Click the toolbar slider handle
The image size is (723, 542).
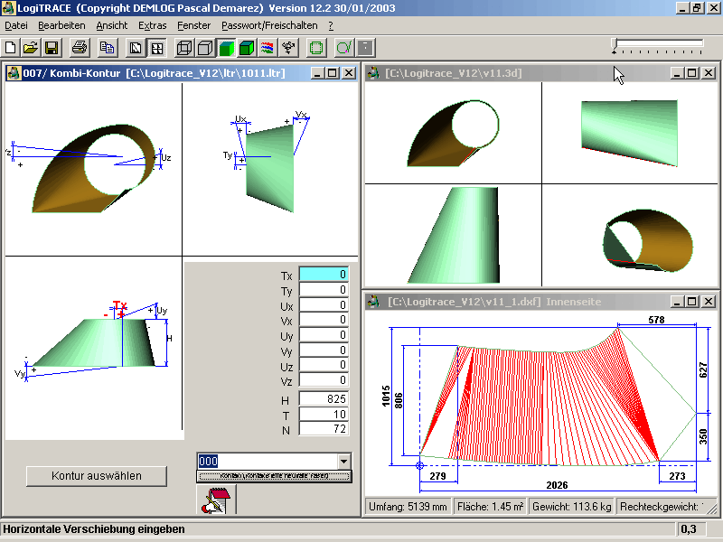coord(615,46)
